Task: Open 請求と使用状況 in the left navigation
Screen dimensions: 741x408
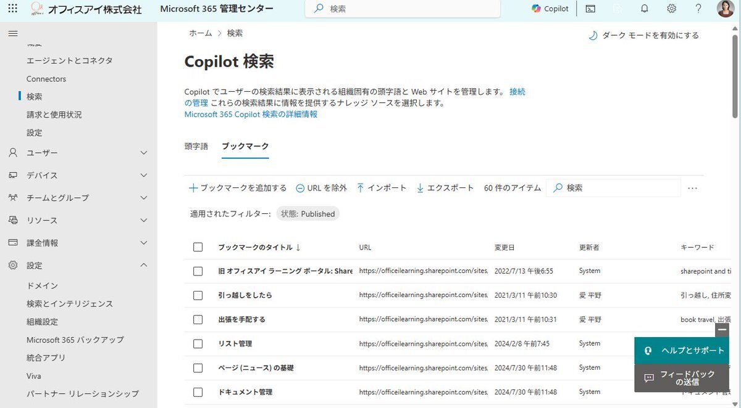Action: 54,115
